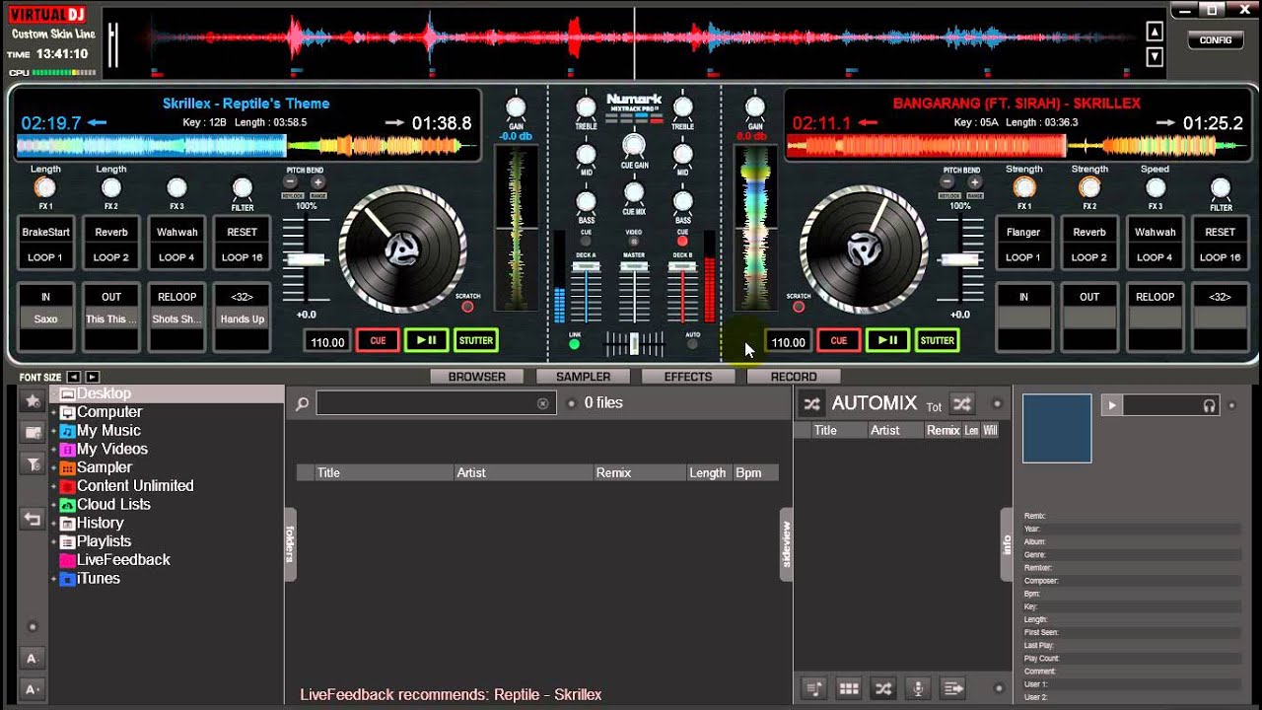1262x710 pixels.
Task: Activate the Flanger effect on the right deck
Action: [x=1023, y=233]
